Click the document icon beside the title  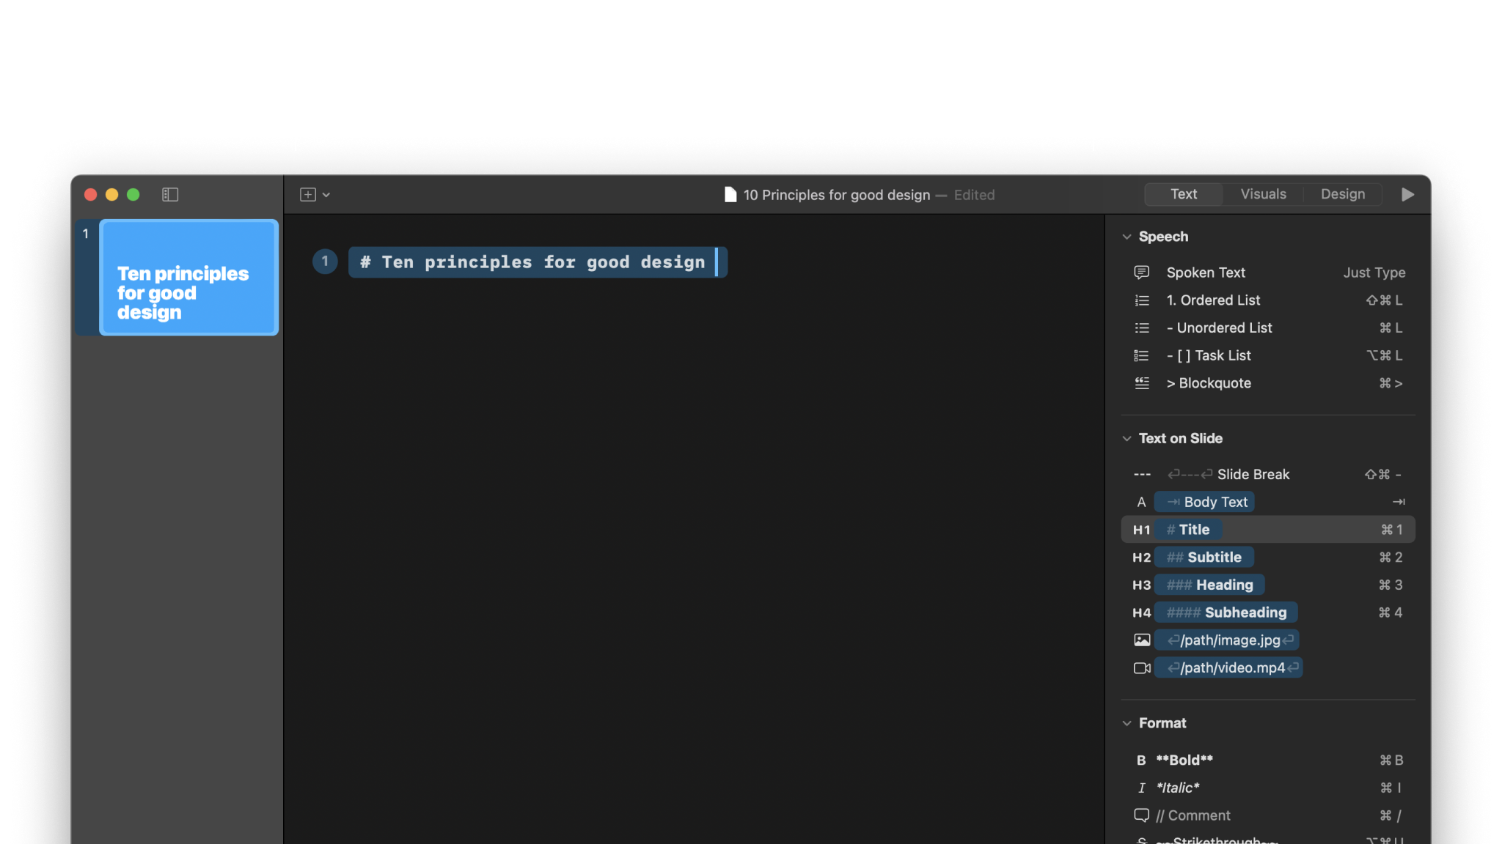730,194
